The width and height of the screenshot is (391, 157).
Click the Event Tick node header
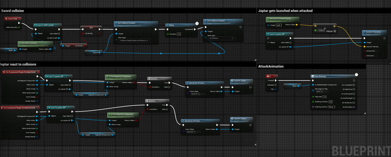[x=12, y=18]
